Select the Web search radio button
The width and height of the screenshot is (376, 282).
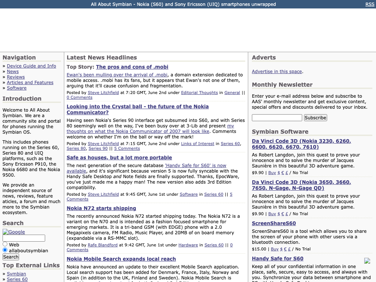(5, 244)
